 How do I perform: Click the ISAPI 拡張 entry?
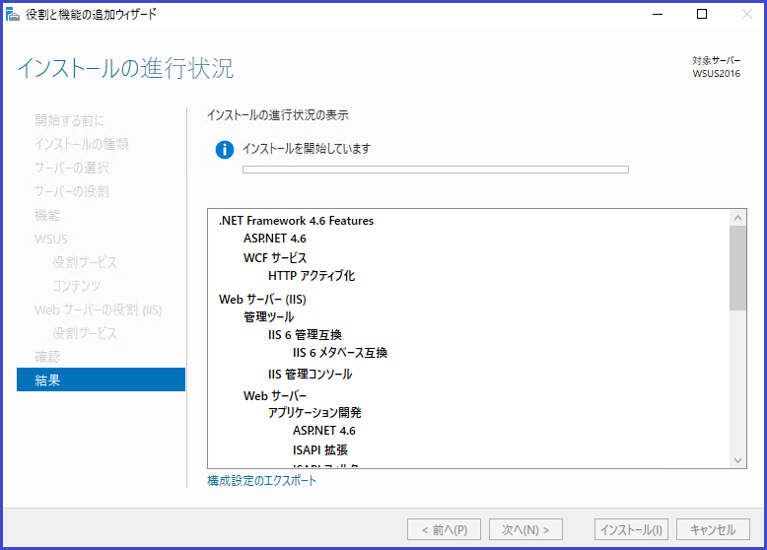(319, 449)
